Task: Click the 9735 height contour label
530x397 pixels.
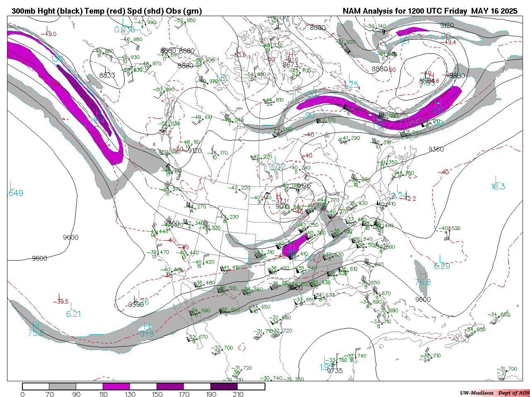Action: [335, 371]
